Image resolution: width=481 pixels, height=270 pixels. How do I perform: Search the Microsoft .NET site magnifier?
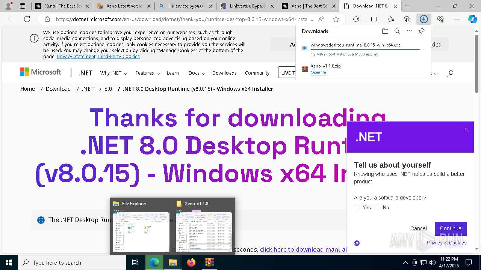[450, 73]
